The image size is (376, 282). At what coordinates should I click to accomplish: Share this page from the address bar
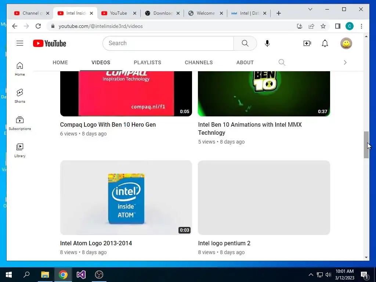click(311, 26)
